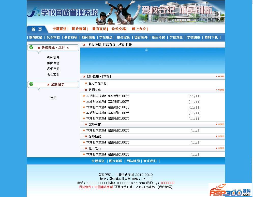Viewport: 253px width, 197px height.
Task: Click MORE on the 教师园地·[本栏] header
Action: click(220, 76)
